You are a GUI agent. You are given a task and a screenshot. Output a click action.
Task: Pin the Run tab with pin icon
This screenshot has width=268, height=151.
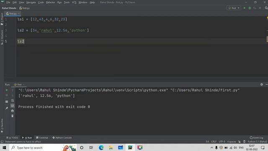click(7, 108)
